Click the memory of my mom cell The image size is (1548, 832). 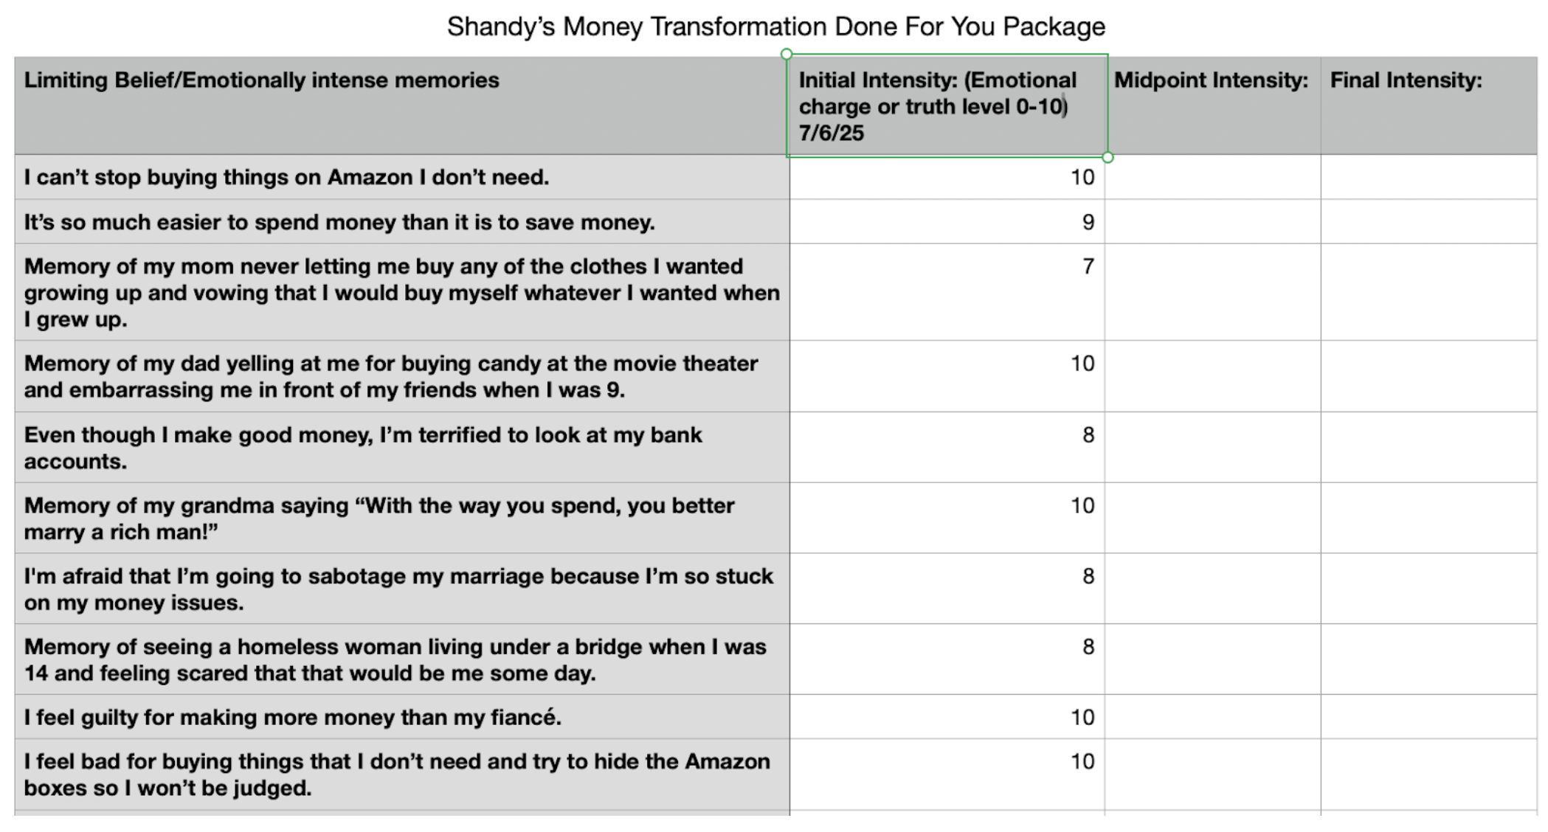pyautogui.click(x=401, y=292)
